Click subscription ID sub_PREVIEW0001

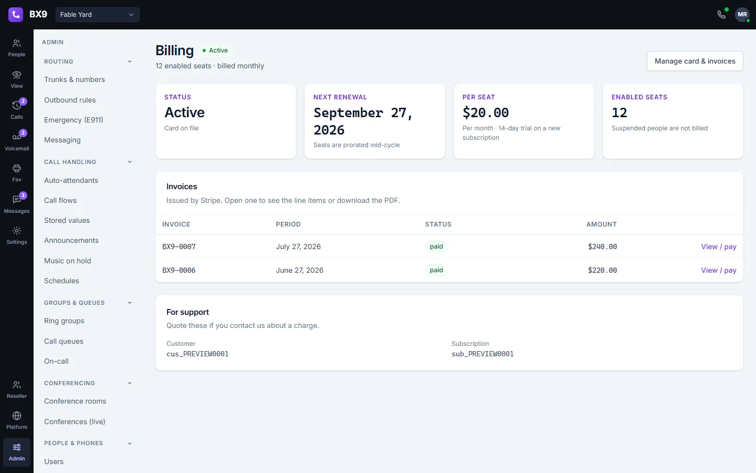(x=482, y=354)
